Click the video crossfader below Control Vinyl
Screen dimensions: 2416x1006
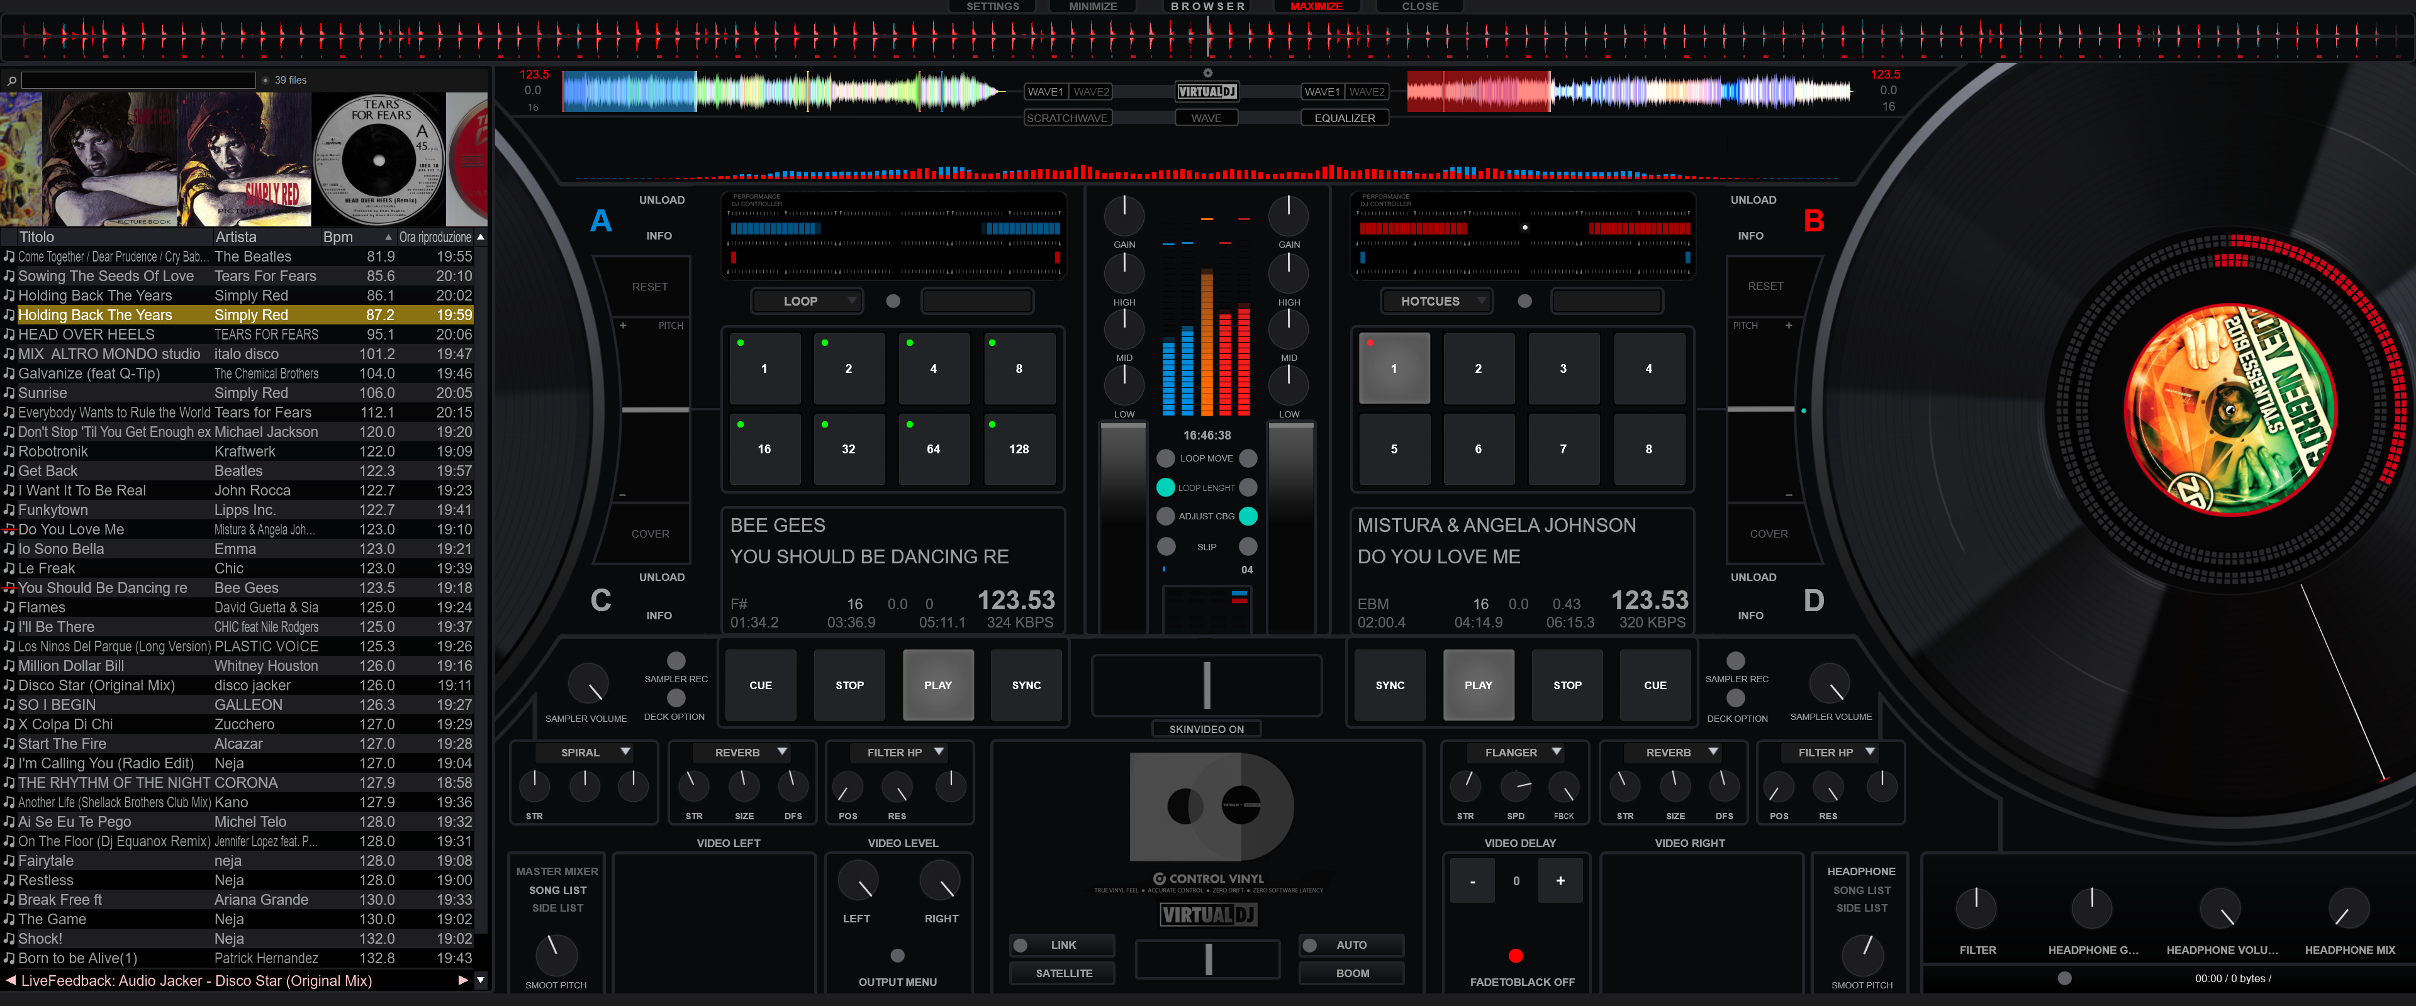(x=1208, y=959)
